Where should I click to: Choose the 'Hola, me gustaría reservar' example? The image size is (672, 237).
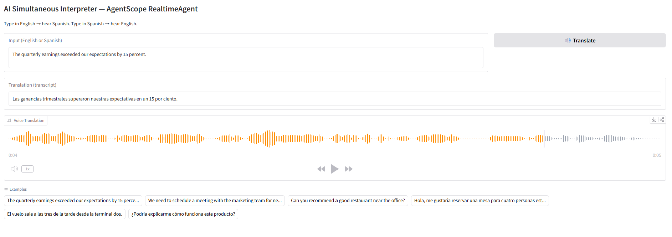[x=480, y=201]
